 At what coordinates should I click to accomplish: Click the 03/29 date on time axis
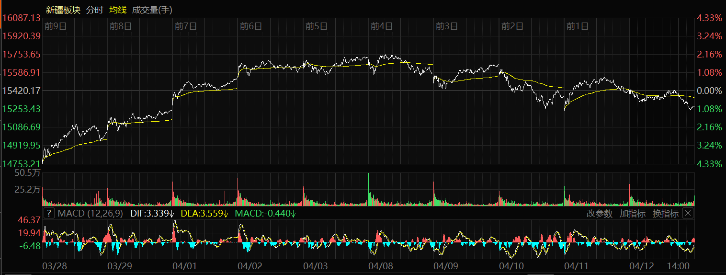[x=120, y=265]
